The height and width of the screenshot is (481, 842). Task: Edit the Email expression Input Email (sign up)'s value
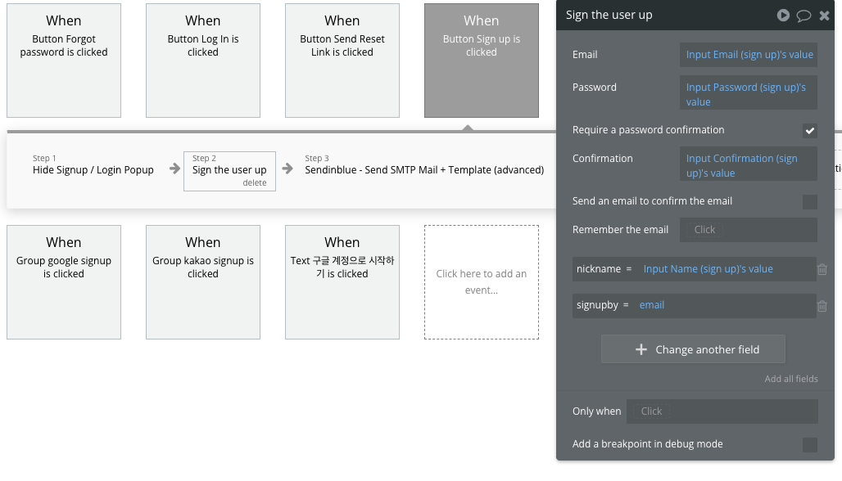pos(749,55)
